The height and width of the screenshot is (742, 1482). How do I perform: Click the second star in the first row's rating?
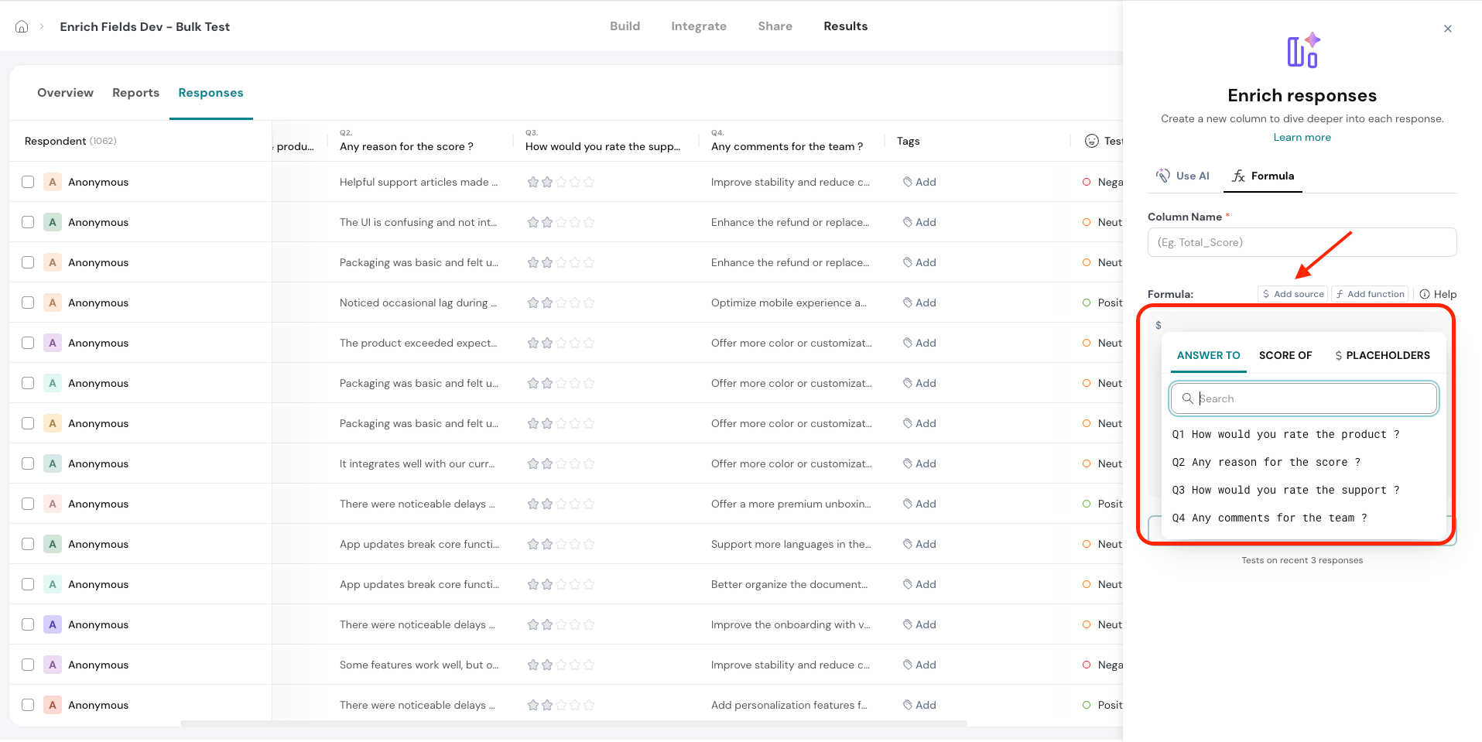pos(547,182)
